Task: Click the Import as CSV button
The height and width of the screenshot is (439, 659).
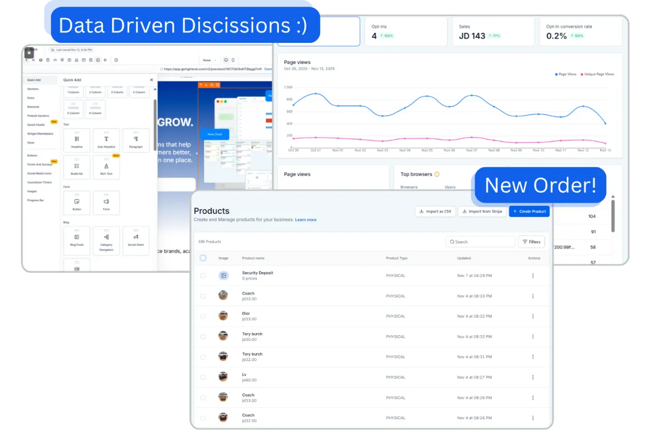Action: click(435, 211)
